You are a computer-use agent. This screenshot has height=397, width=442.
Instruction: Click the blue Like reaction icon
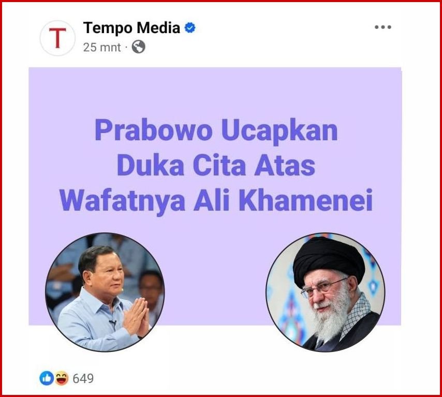47,378
